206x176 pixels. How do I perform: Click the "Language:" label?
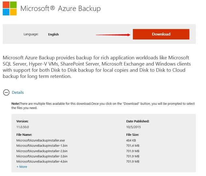31,34
